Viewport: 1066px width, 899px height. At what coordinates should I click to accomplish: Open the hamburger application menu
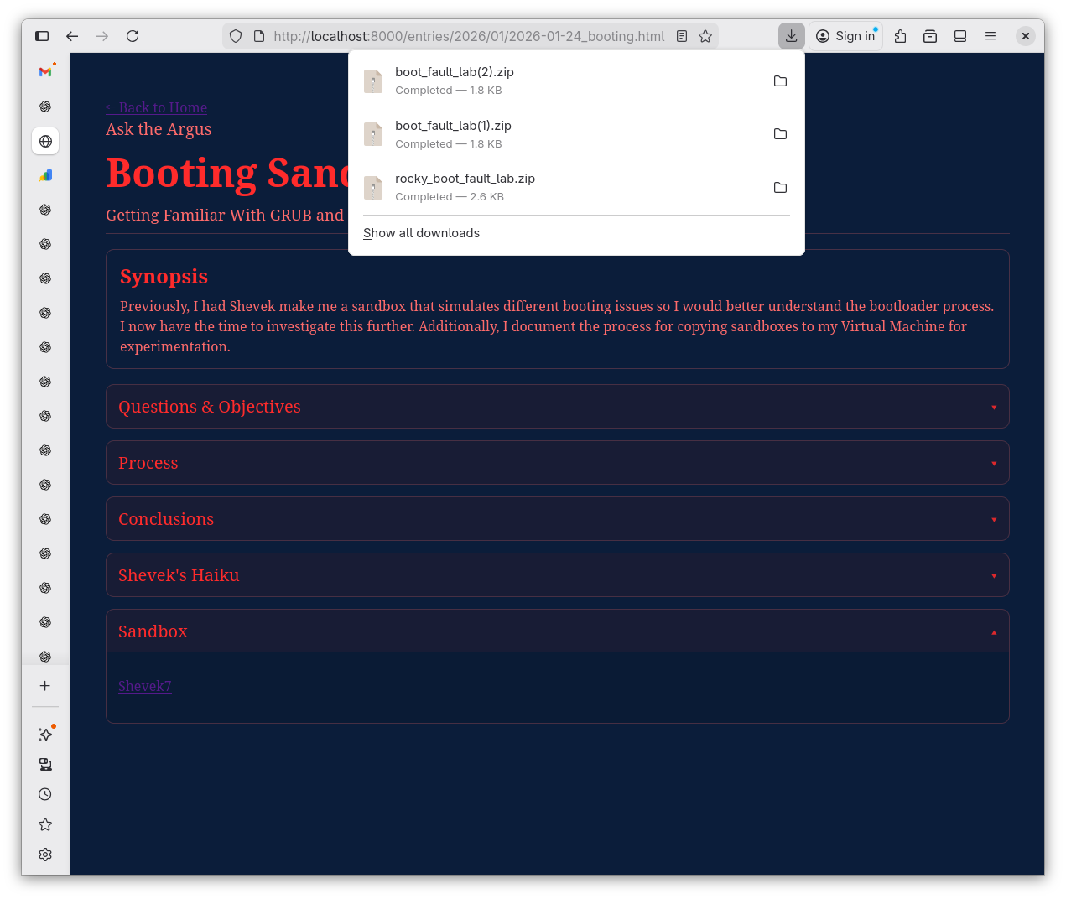[x=991, y=36]
